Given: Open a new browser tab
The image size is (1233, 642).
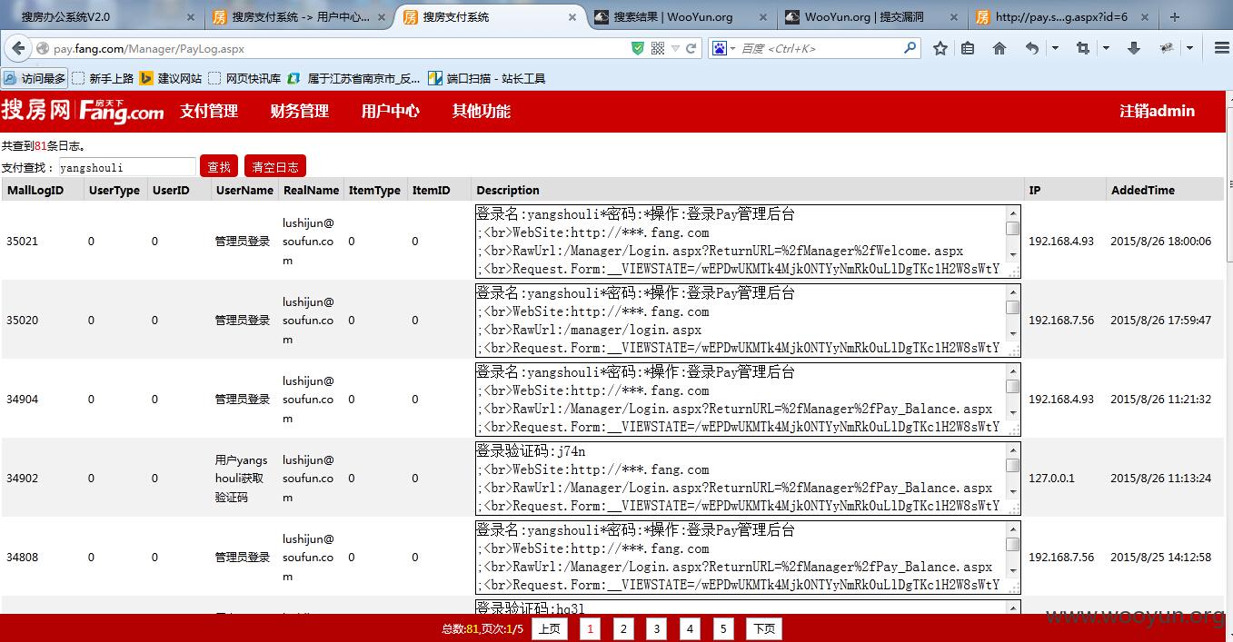Looking at the screenshot, I should click(1175, 16).
